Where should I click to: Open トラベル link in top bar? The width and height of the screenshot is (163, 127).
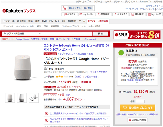pyautogui.click(x=98, y=1)
